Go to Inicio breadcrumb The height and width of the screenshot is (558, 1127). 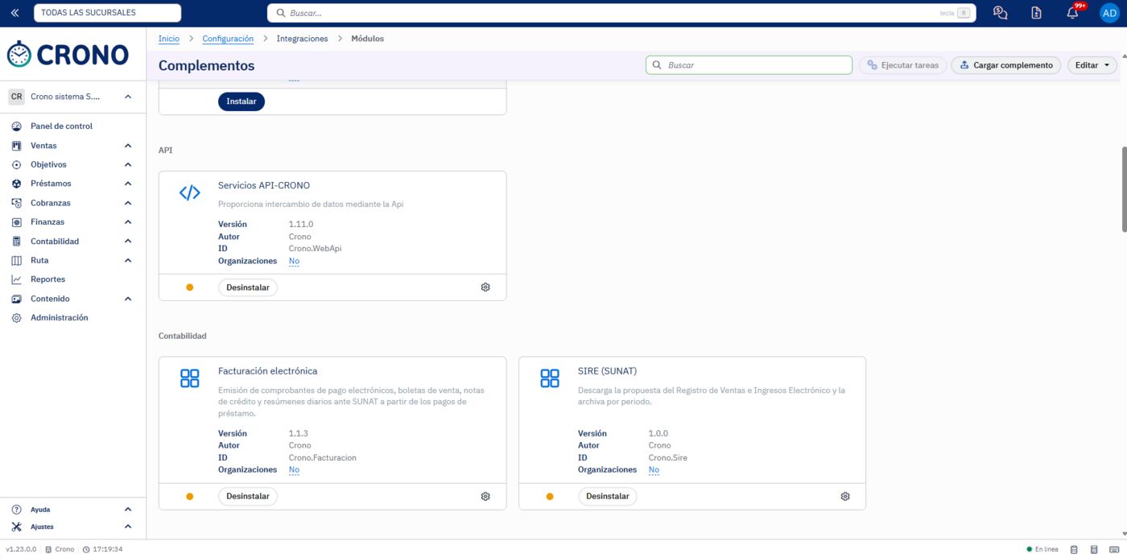(169, 39)
